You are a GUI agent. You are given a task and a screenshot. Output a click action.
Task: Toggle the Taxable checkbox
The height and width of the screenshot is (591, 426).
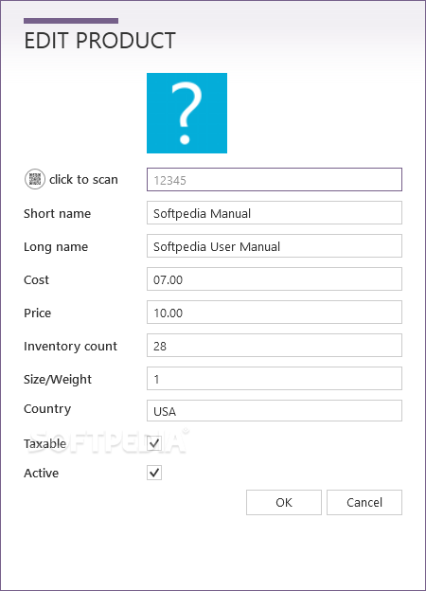coord(154,443)
